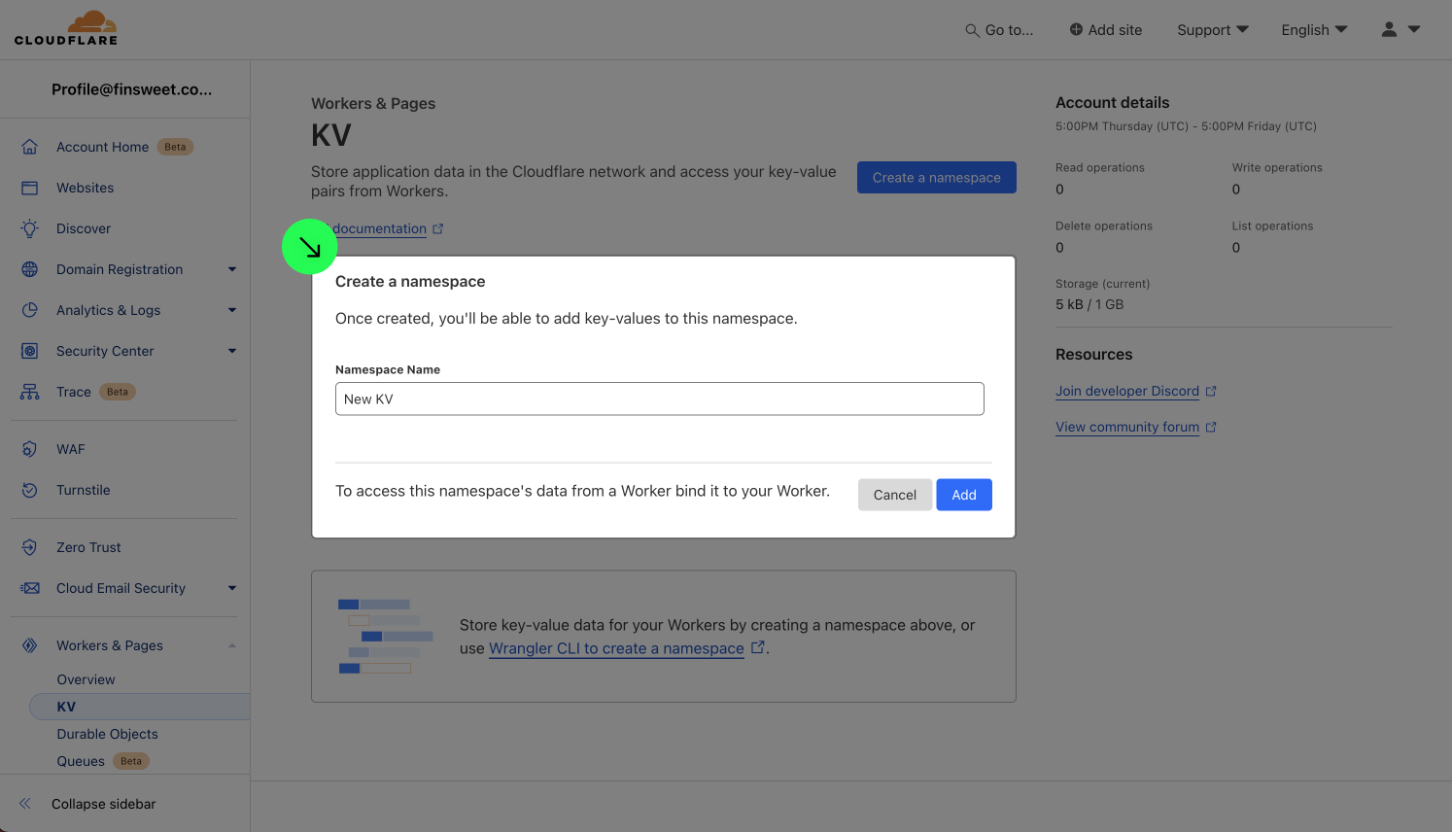The image size is (1452, 832).
Task: Select KV in the sidebar
Action: click(139, 707)
